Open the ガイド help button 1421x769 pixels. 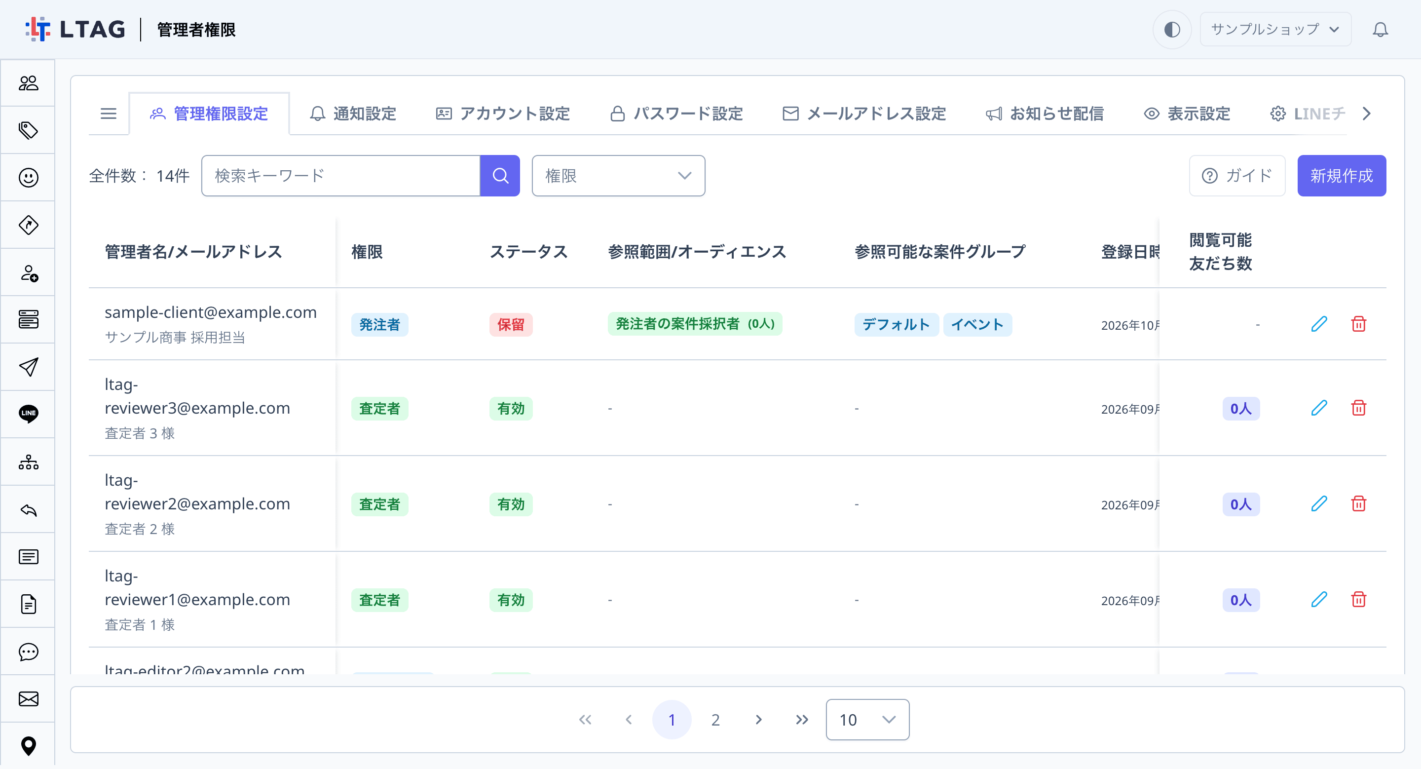coord(1237,175)
